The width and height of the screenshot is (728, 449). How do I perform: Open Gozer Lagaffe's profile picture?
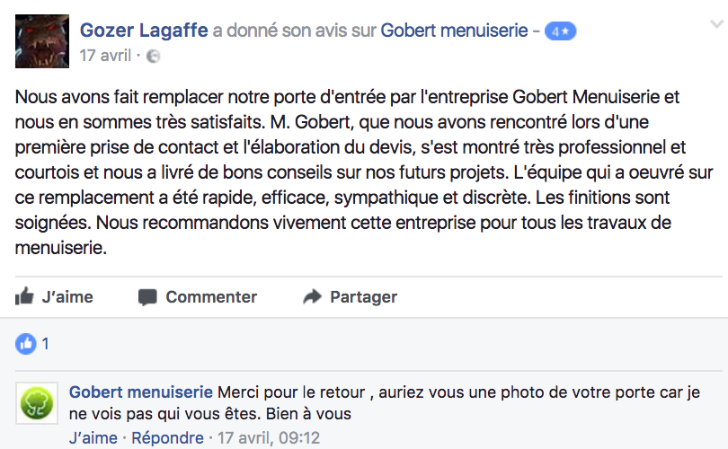click(x=42, y=41)
